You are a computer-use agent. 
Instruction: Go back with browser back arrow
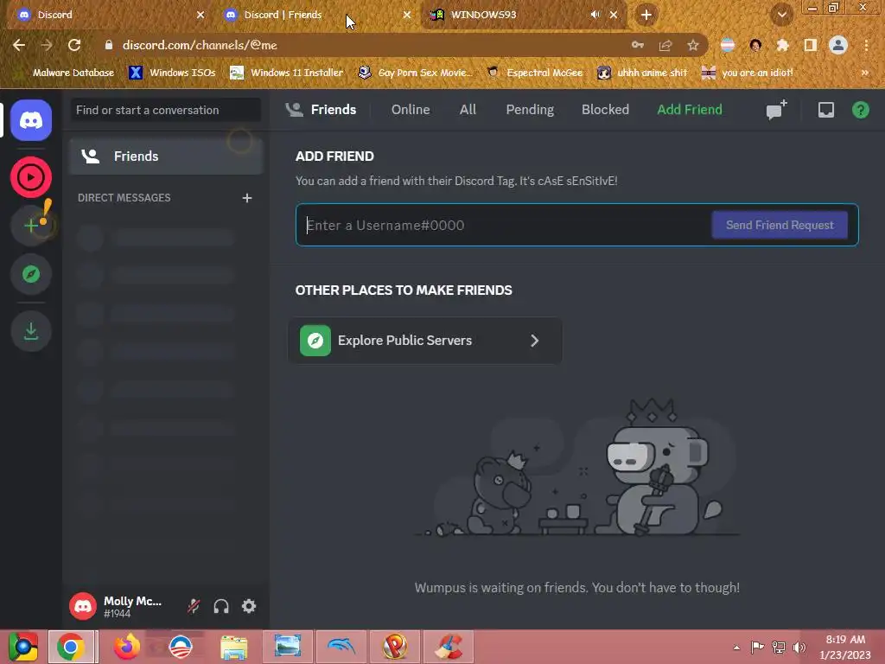(19, 45)
